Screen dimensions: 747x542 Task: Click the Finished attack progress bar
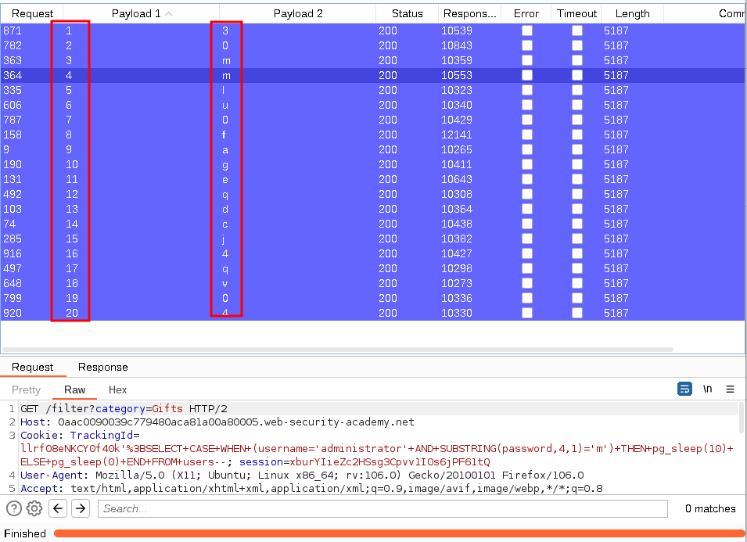point(399,533)
